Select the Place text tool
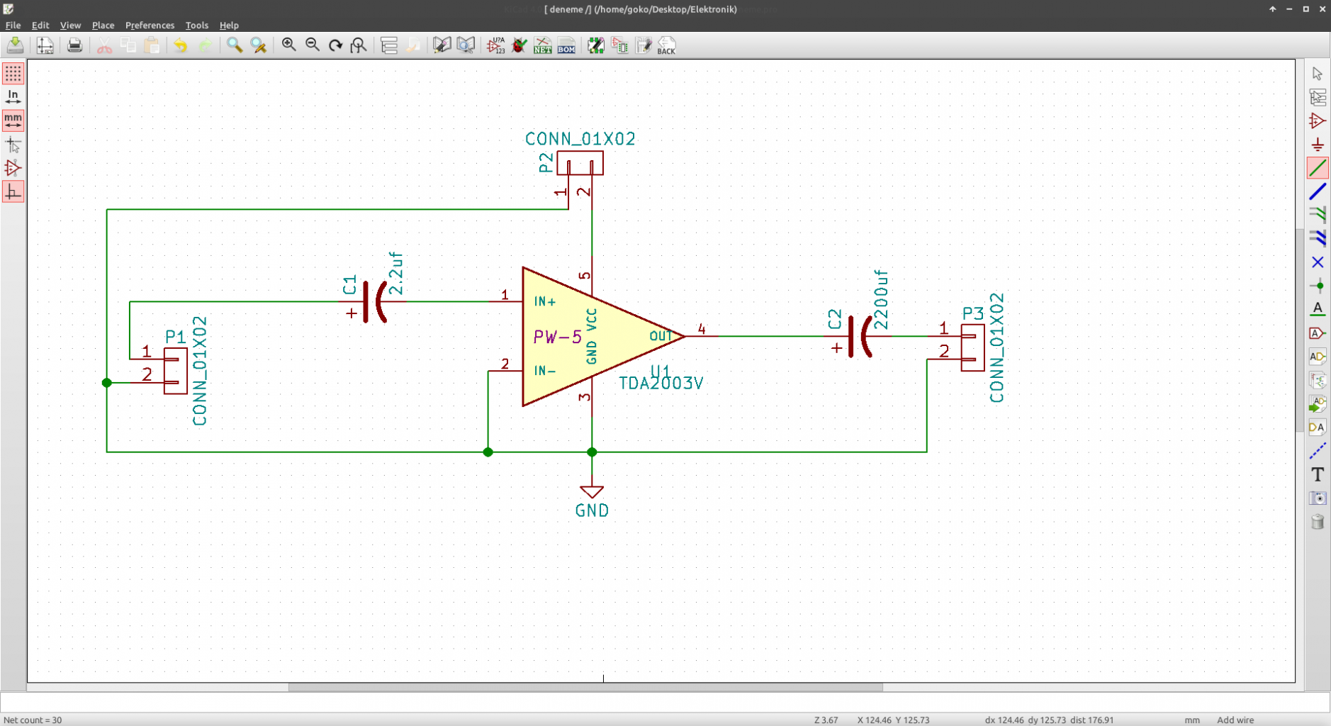Screen dimensions: 1331x726 (1318, 474)
